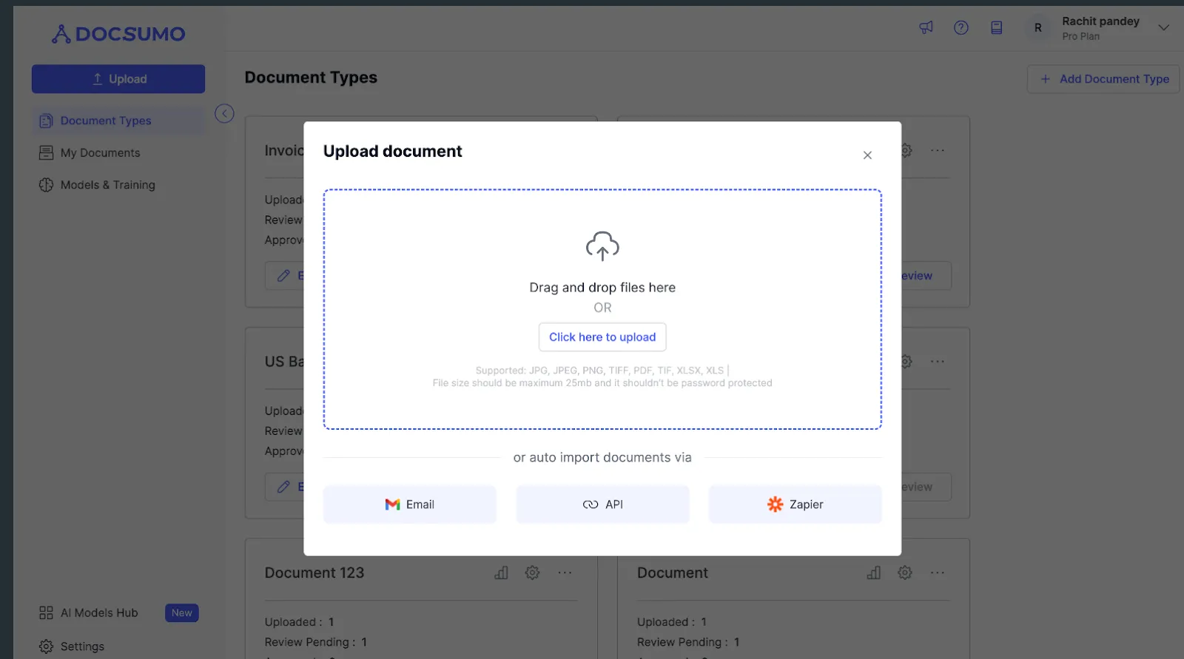
Task: Open AI Models Hub in sidebar
Action: pos(89,613)
